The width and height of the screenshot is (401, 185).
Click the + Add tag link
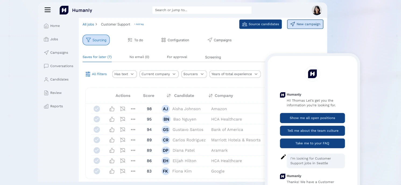[139, 24]
